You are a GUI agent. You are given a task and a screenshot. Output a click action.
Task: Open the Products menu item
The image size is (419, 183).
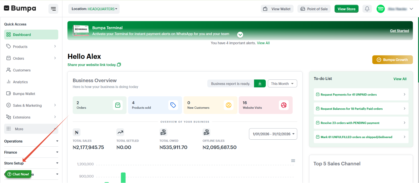[31, 46]
